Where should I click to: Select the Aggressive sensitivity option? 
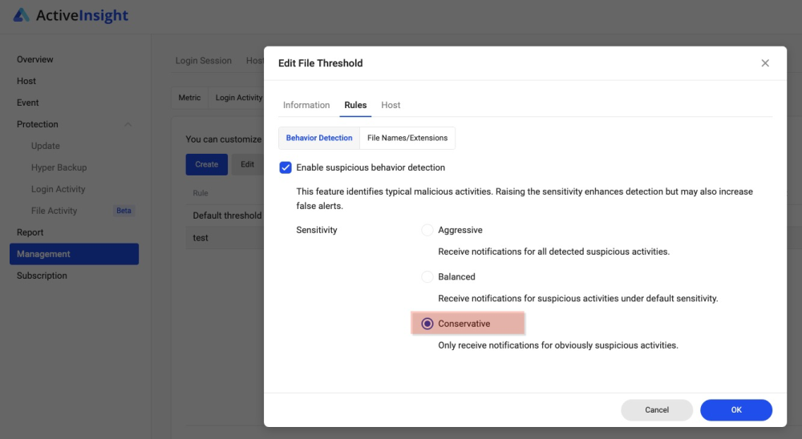pyautogui.click(x=427, y=231)
